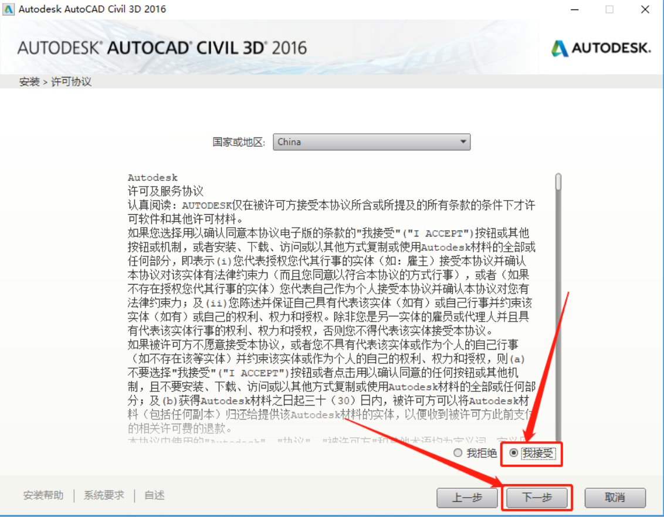
Task: Select the 我拒绝 radio button
Action: [x=457, y=453]
